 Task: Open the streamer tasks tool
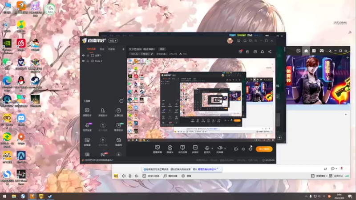(118, 112)
